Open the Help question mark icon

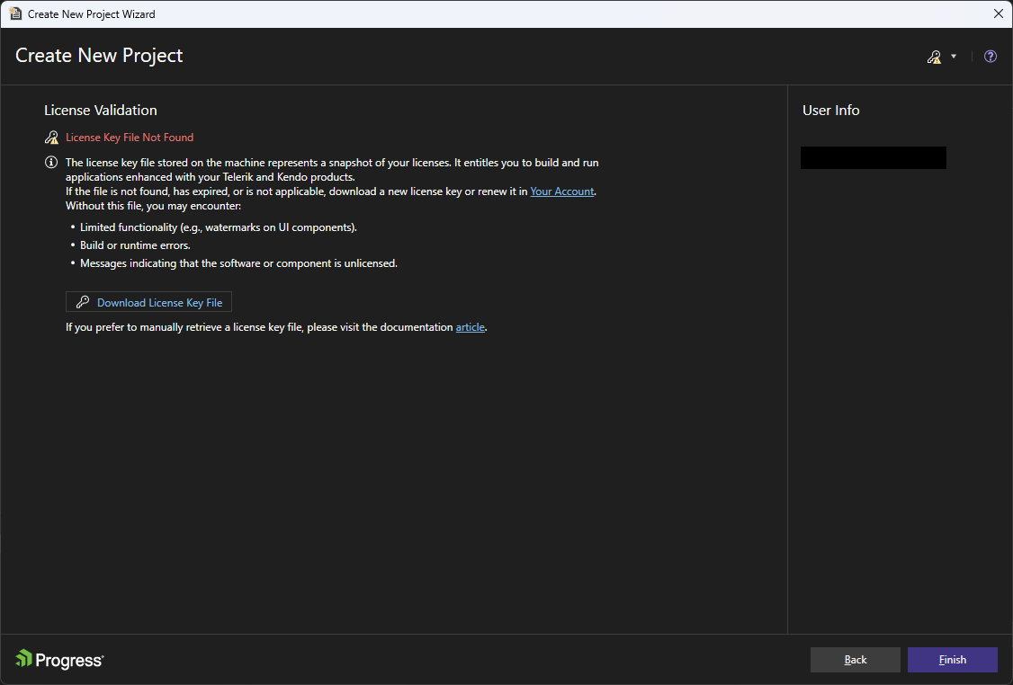click(x=990, y=56)
